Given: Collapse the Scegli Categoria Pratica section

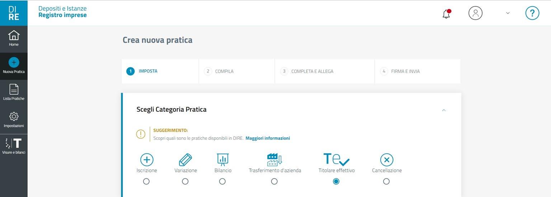Looking at the screenshot, I should coord(444,110).
